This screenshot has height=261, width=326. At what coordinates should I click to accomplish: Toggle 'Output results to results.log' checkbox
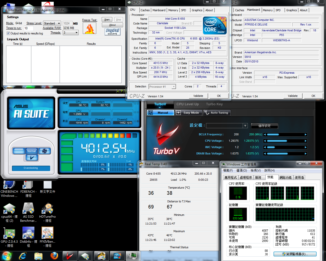pos(8,33)
